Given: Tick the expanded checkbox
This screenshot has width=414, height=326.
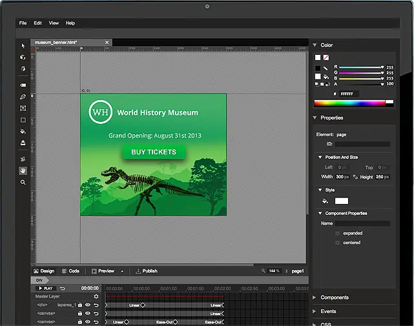Looking at the screenshot, I should click(x=337, y=233).
